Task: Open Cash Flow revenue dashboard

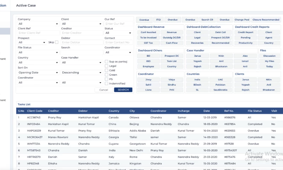Action: (x=172, y=43)
